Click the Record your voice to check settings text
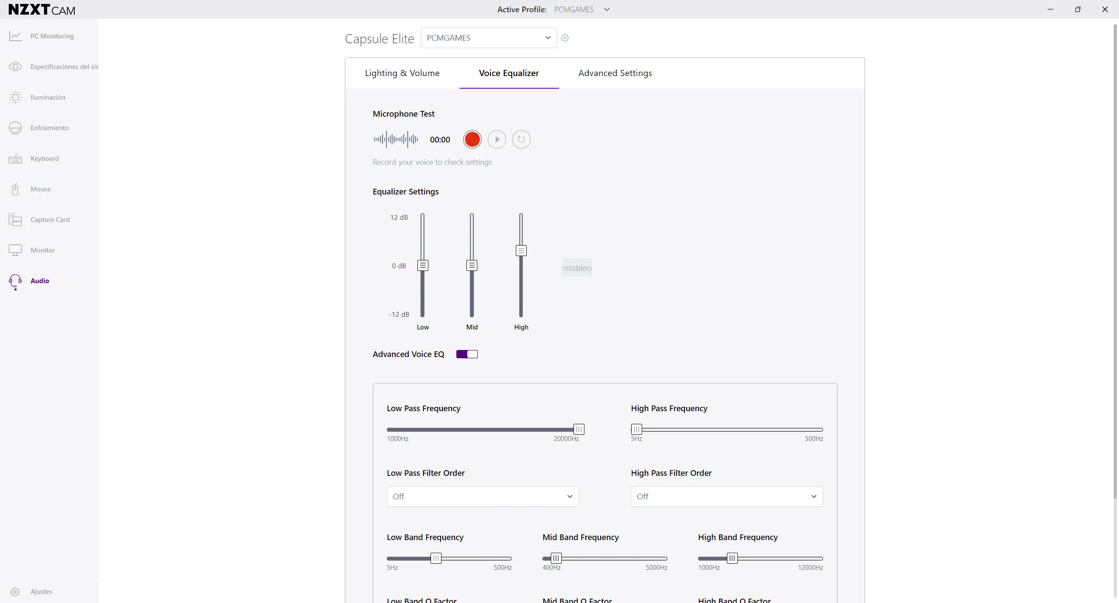The width and height of the screenshot is (1119, 603). 432,162
